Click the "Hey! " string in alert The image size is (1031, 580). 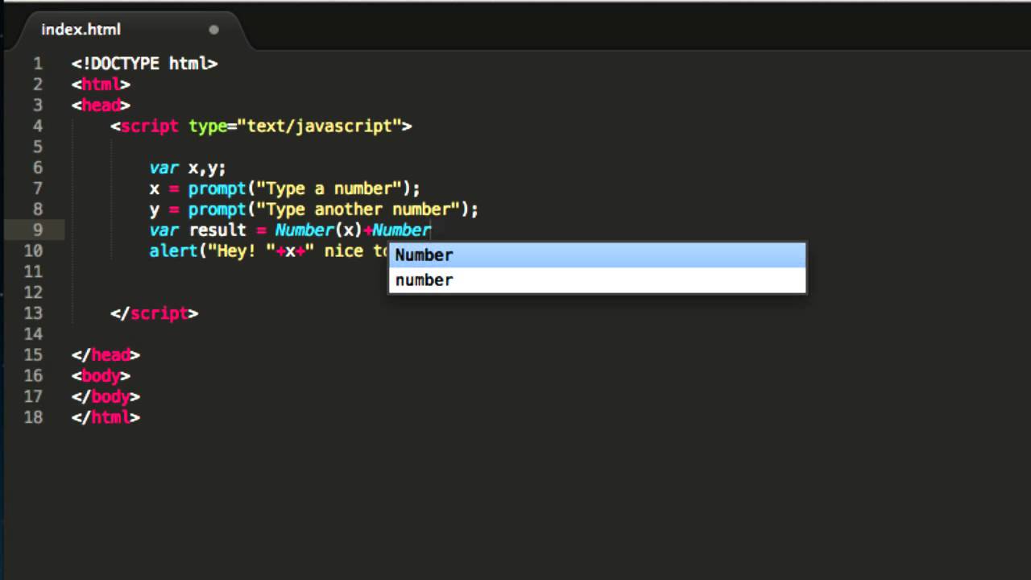[242, 251]
